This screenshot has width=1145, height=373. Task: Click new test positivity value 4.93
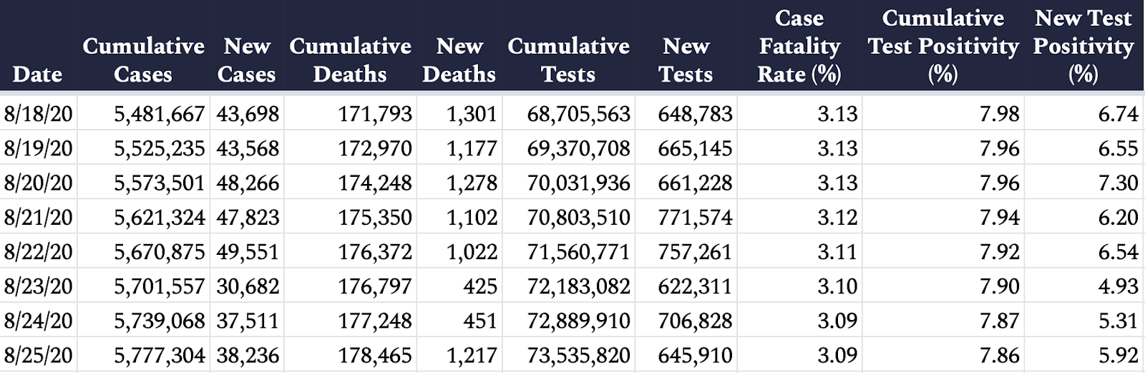pos(1118,286)
